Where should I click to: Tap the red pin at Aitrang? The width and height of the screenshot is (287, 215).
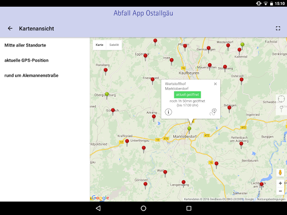pos(154,117)
